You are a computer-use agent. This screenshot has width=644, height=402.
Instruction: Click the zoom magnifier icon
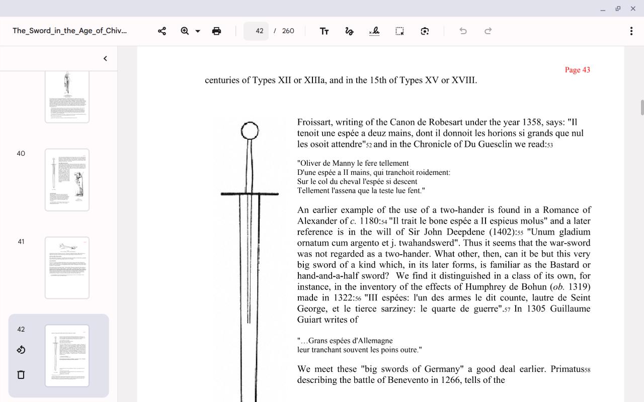pos(185,31)
